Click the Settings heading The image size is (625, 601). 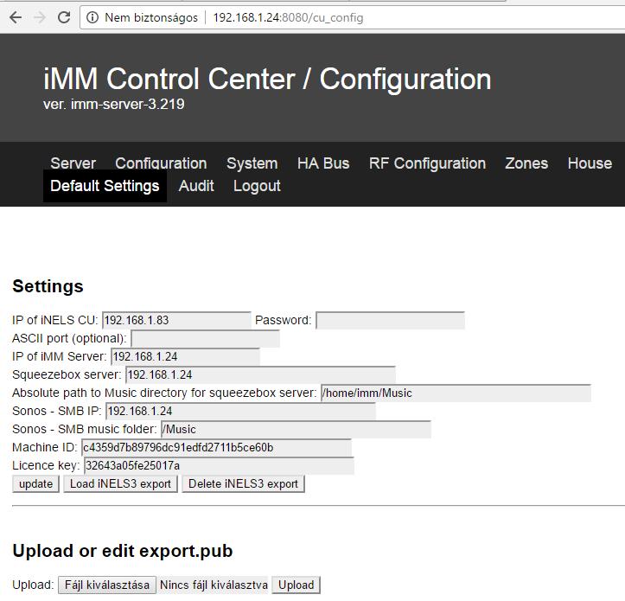[x=48, y=286]
